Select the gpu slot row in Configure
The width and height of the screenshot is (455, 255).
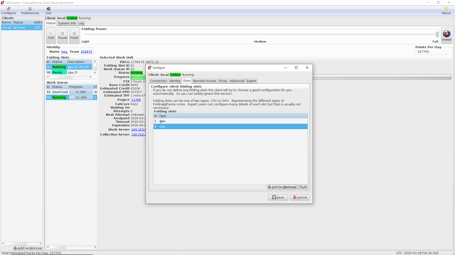coord(231,121)
